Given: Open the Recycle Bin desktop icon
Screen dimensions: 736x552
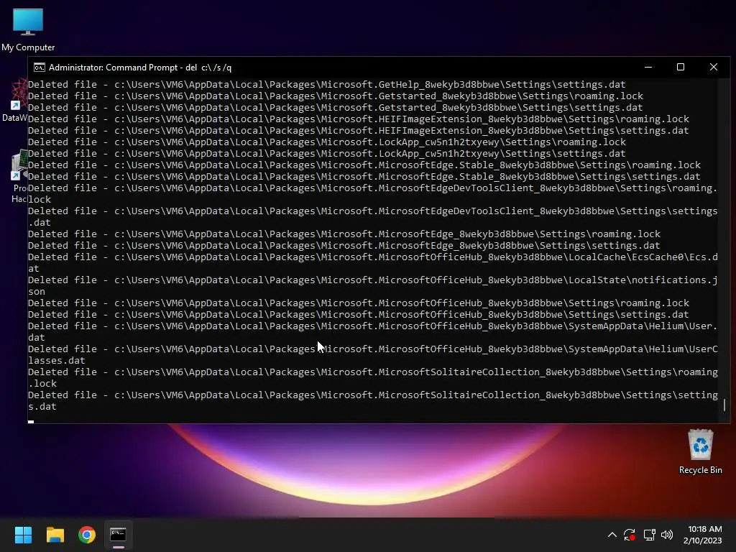Looking at the screenshot, I should [x=700, y=451].
